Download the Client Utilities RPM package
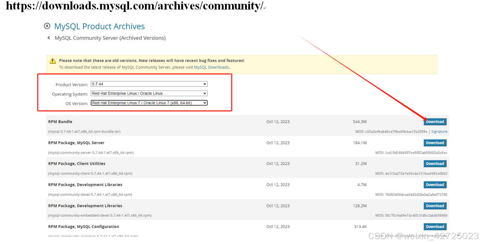The width and height of the screenshot is (480, 244). 435,163
